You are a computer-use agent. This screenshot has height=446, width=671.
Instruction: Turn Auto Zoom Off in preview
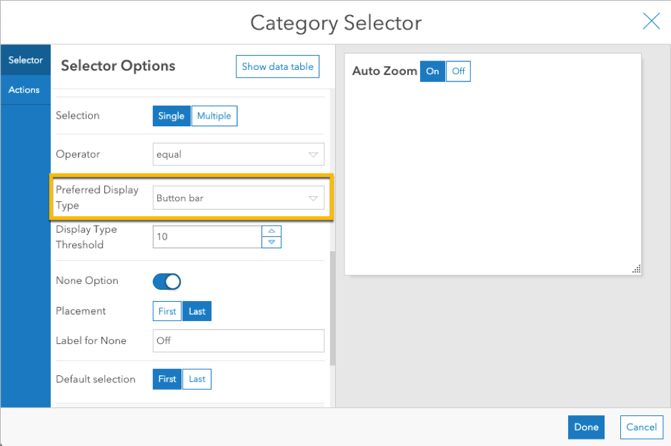click(x=458, y=71)
